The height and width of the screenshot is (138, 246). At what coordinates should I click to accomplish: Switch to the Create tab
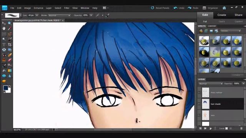pyautogui.click(x=222, y=15)
